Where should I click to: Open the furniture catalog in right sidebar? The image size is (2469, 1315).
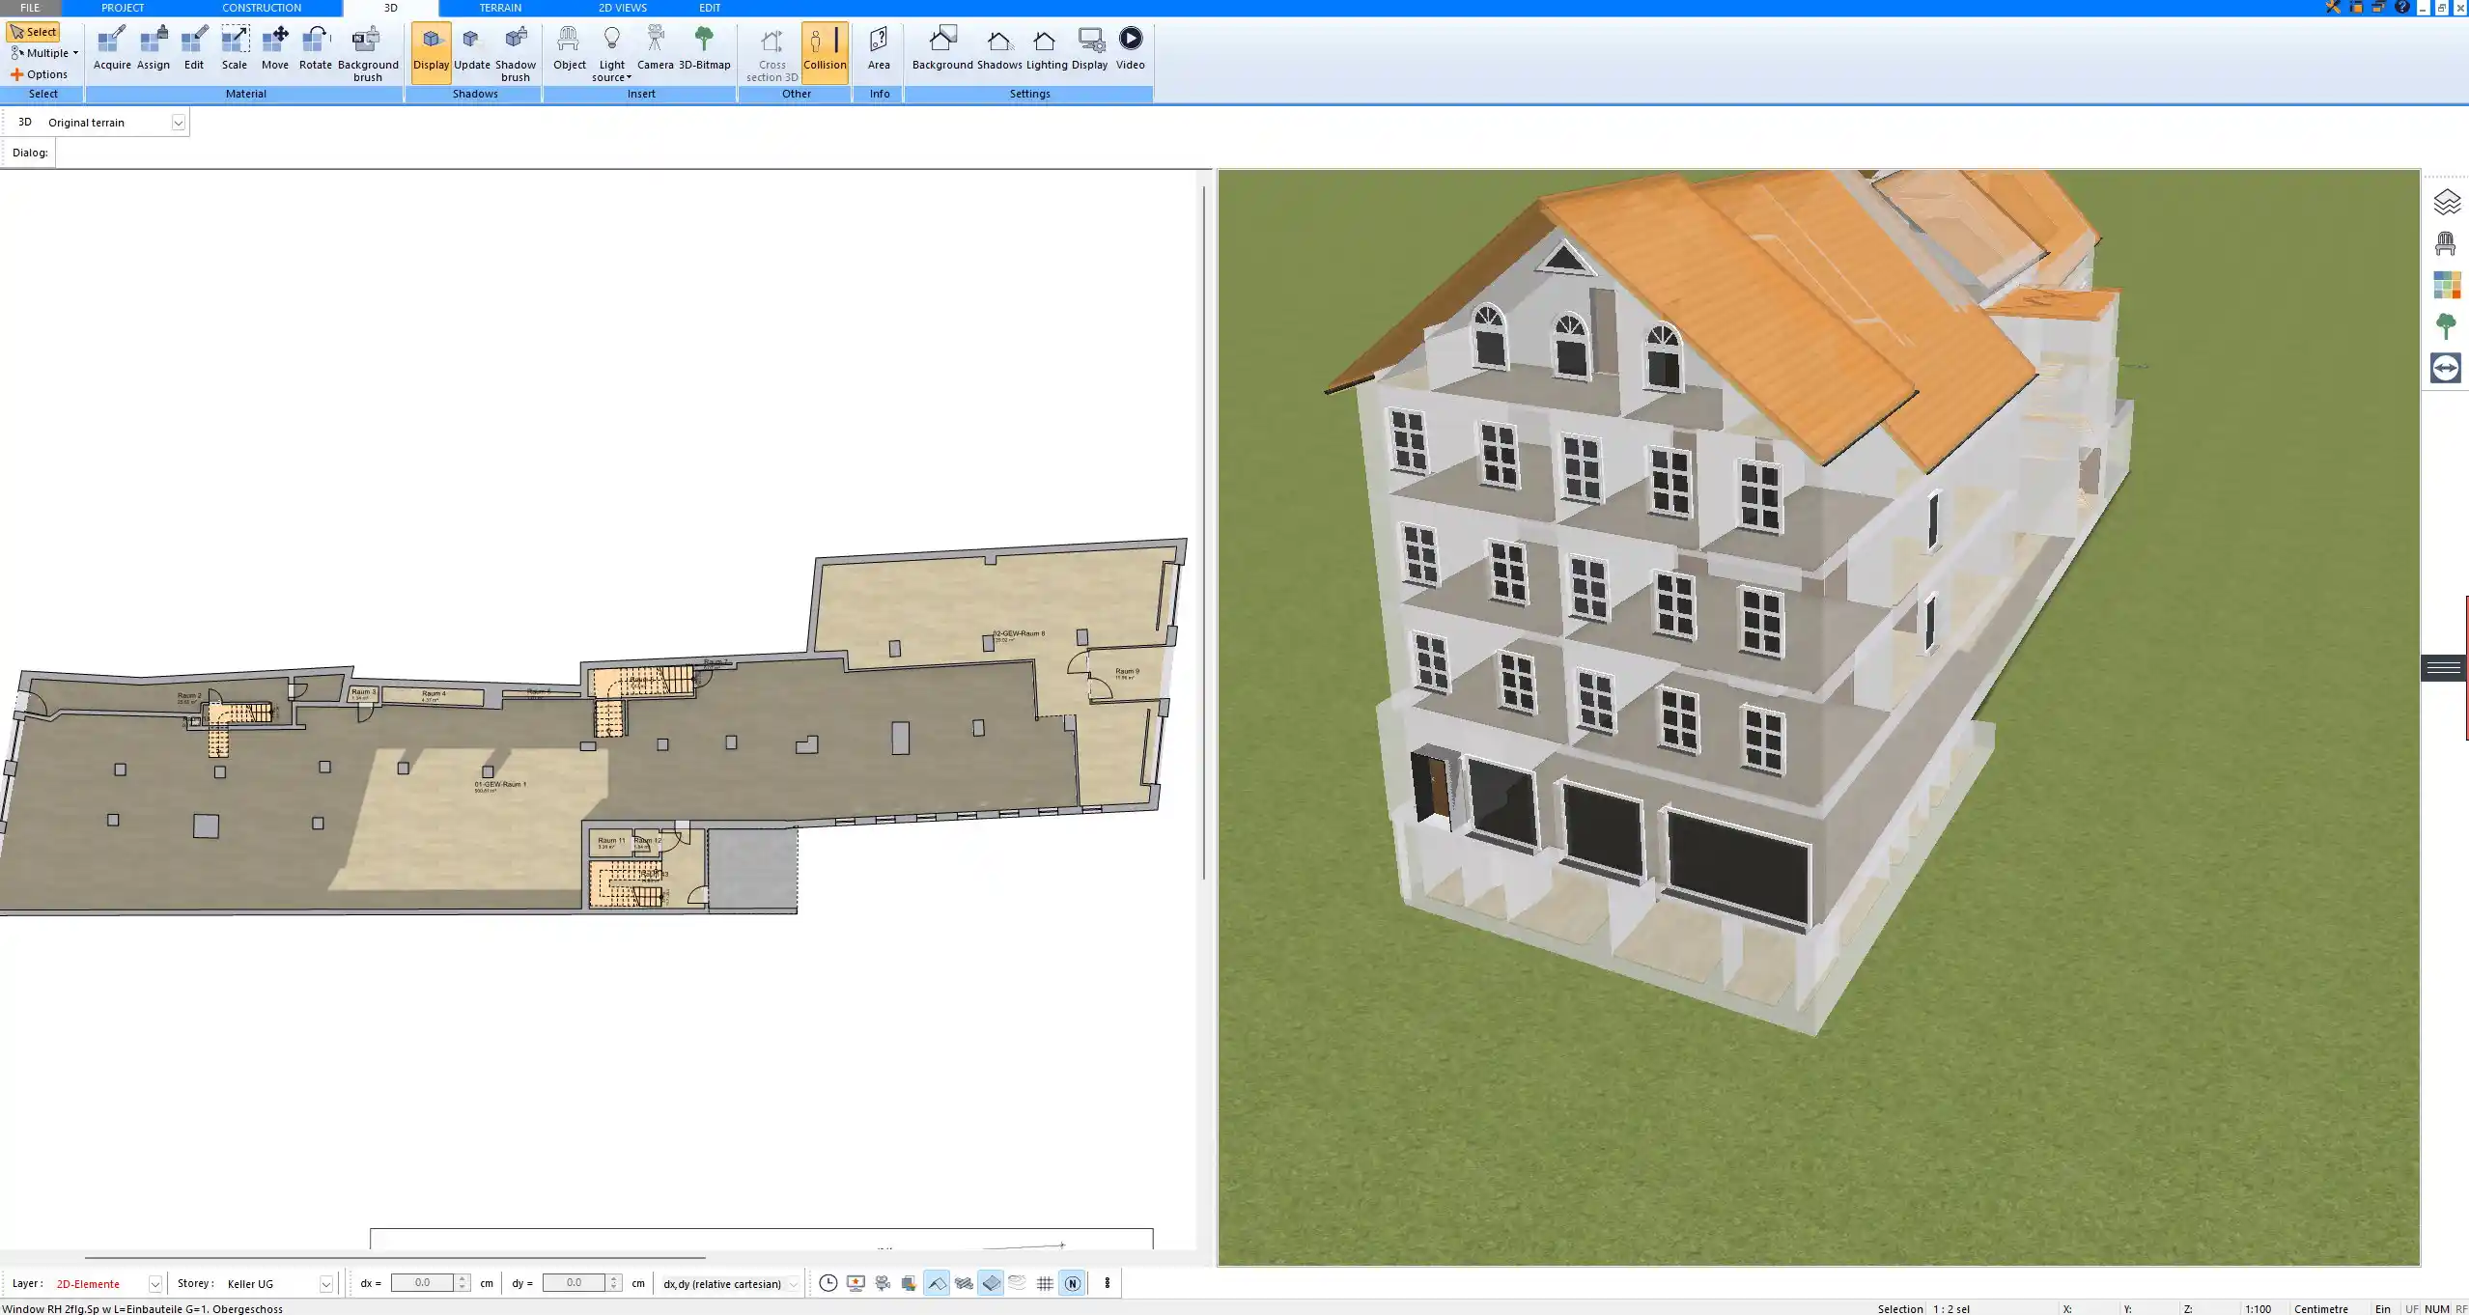coord(2446,241)
